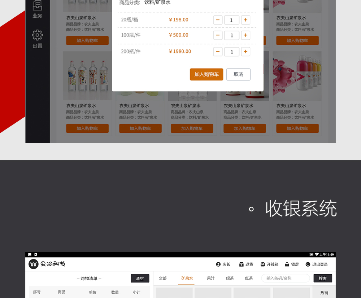Click the 搜索 search button
361x298 pixels.
(x=323, y=278)
